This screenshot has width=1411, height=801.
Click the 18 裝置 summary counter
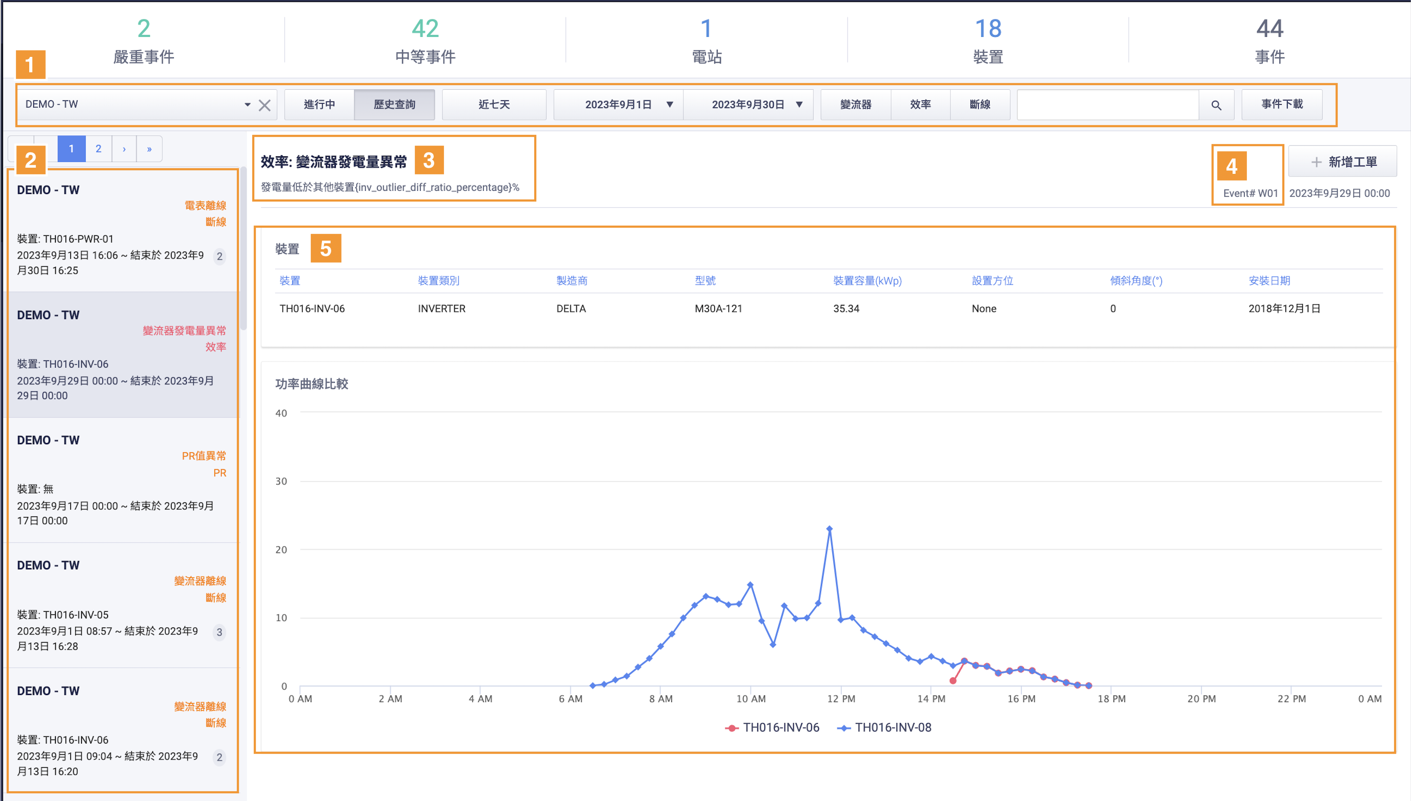pyautogui.click(x=988, y=41)
